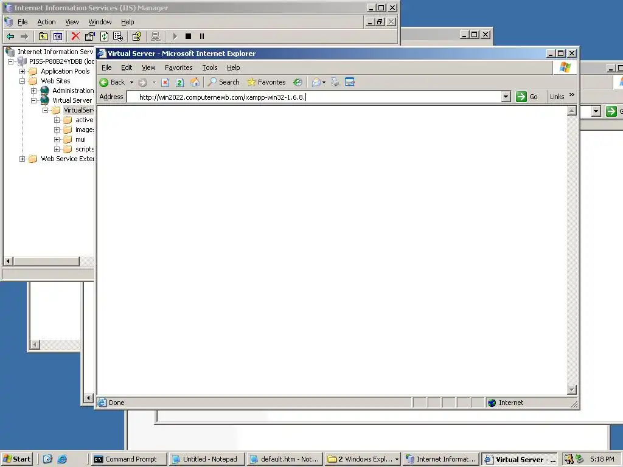Collapse the Web Sites node
623x467 pixels.
(23, 81)
